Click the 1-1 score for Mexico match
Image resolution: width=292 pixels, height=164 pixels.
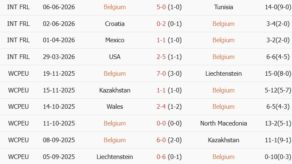[x=161, y=40]
